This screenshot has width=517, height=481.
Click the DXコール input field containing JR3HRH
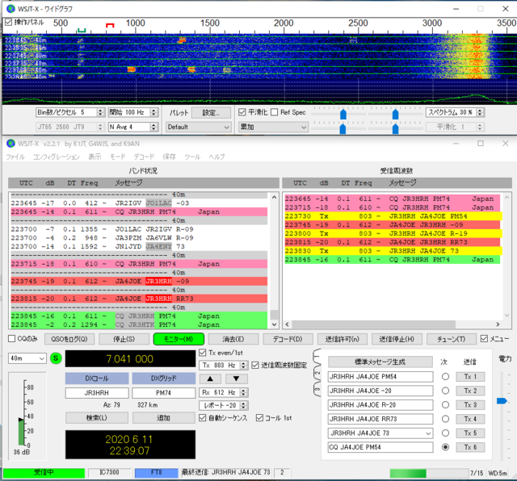point(97,393)
